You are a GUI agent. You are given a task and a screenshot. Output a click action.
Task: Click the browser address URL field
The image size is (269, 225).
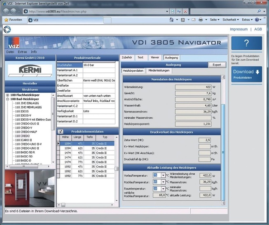pyautogui.click(x=95, y=12)
